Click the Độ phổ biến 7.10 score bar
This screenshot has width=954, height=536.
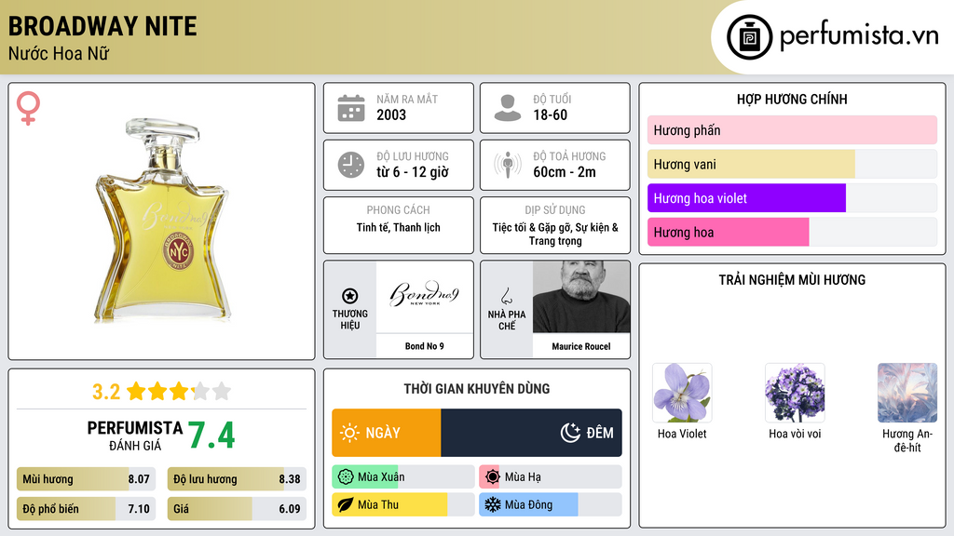tap(86, 509)
